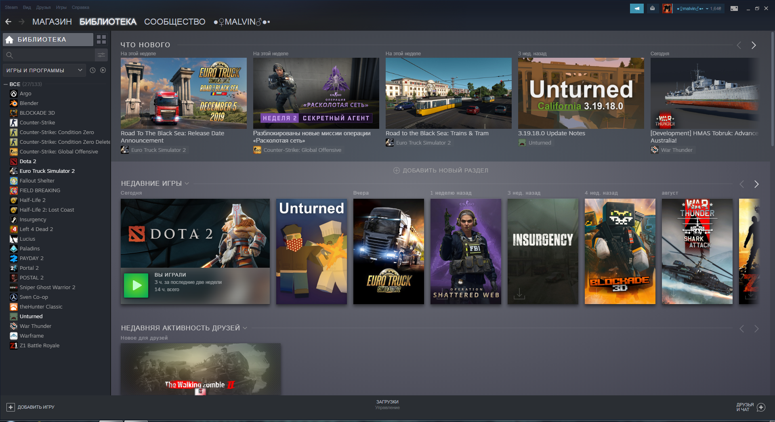Click the Blender icon in the sidebar
Viewport: 775px width, 422px height.
(14, 103)
